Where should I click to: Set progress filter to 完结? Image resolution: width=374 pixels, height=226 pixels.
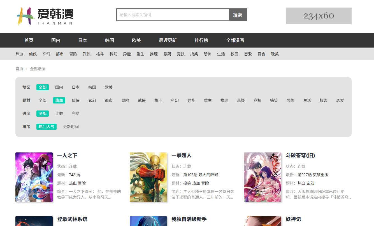[75, 113]
